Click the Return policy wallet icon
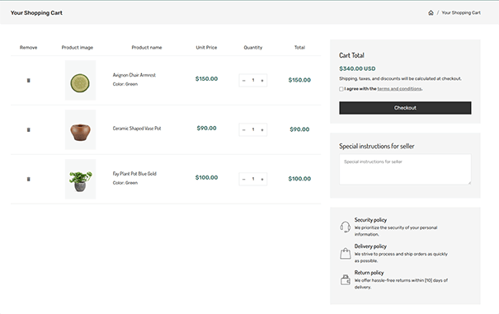Screen dimensions: 499x314 [346, 280]
